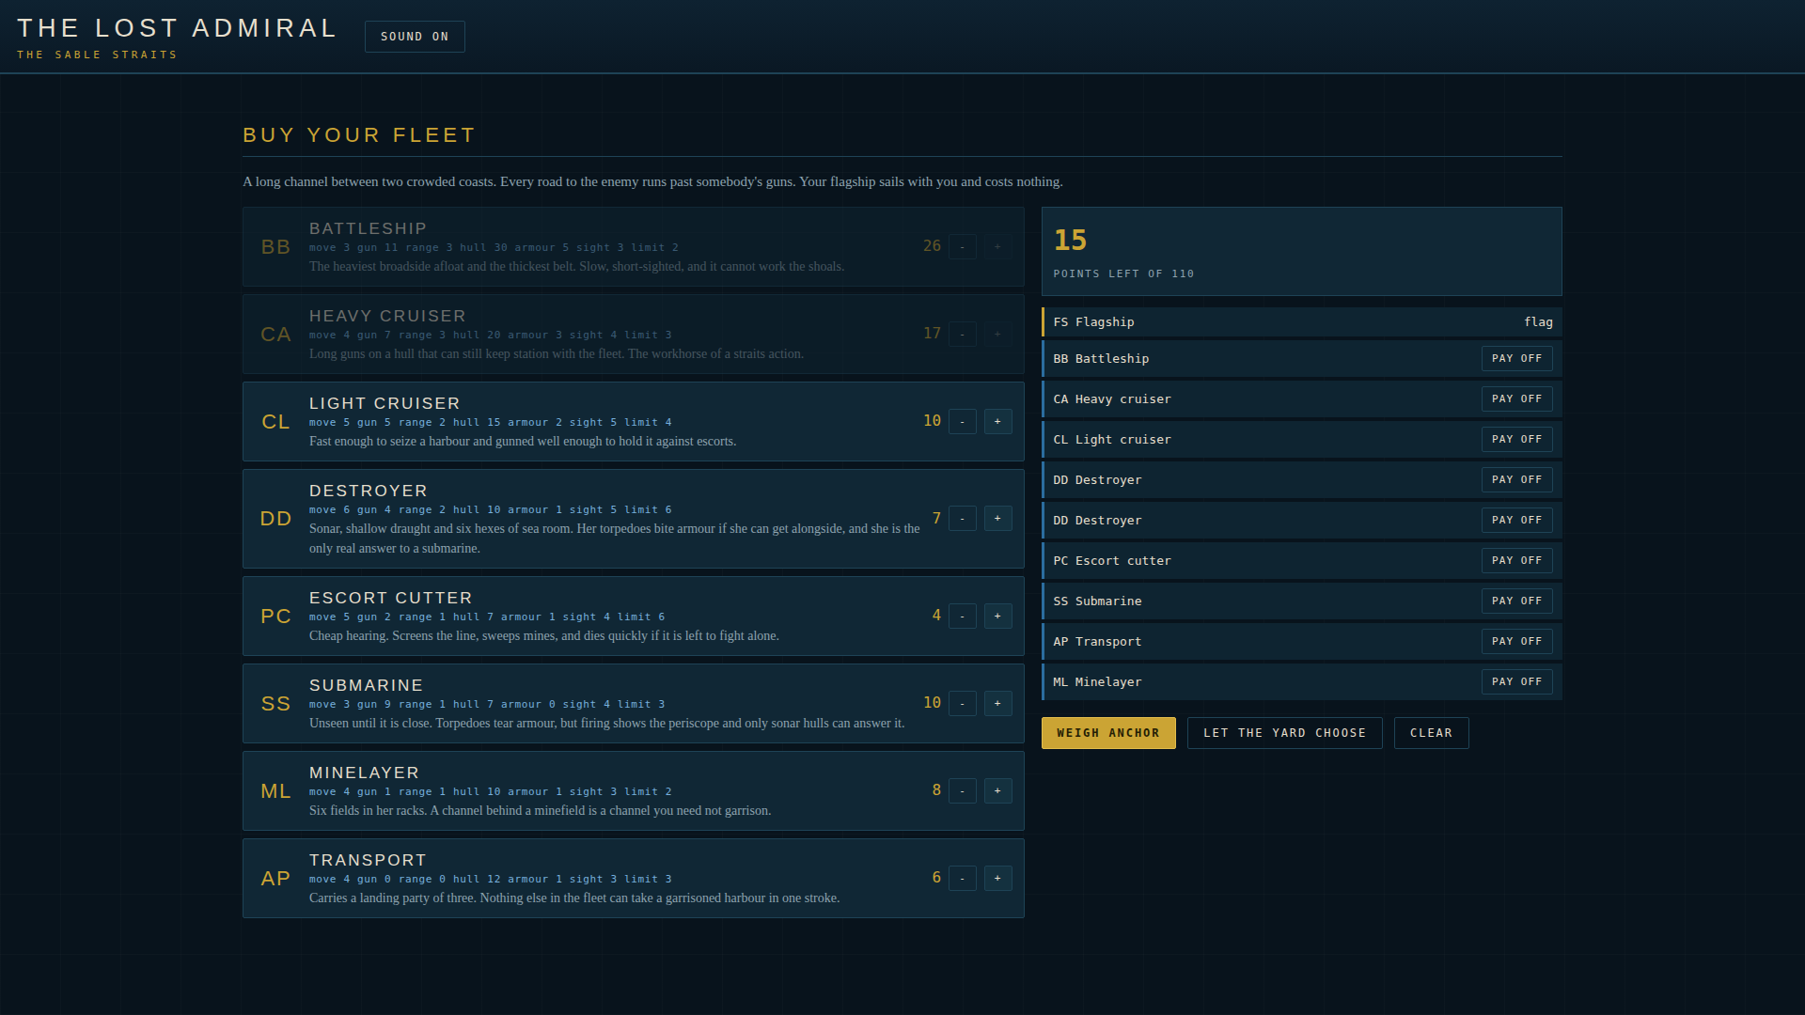
Task: Pay off the Submarine in roster
Action: pos(1516,601)
